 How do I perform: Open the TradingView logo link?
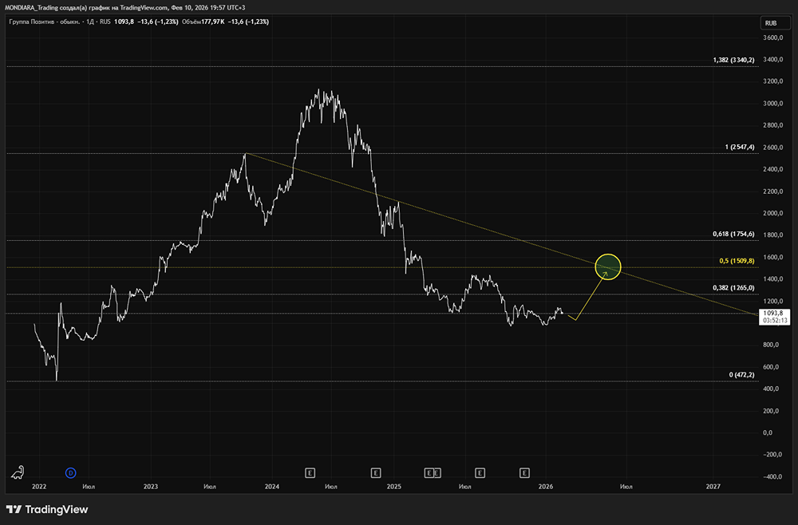(x=47, y=509)
